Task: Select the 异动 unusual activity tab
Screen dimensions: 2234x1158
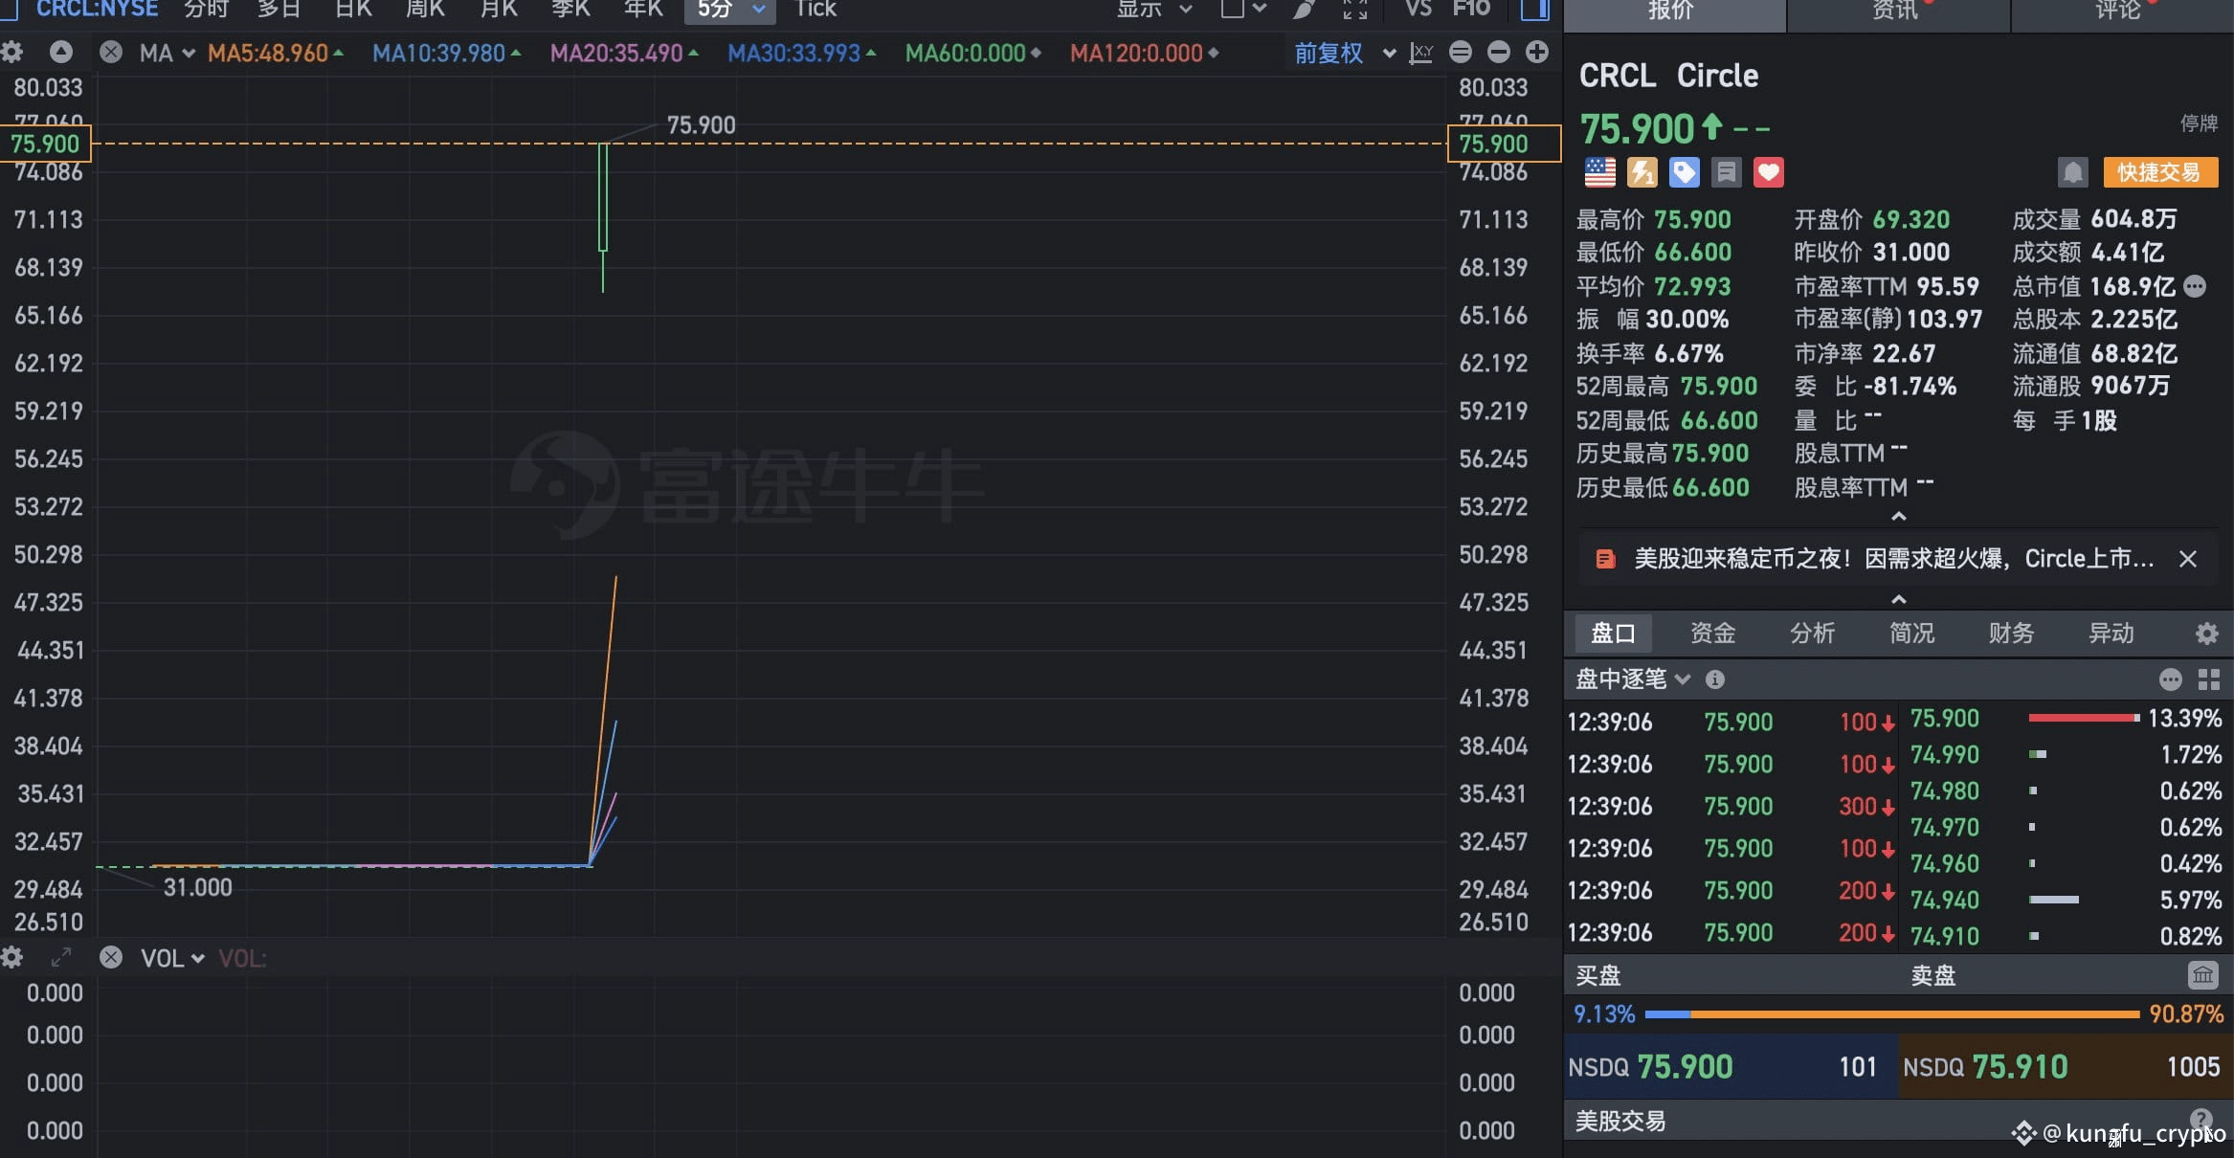Action: (2111, 633)
